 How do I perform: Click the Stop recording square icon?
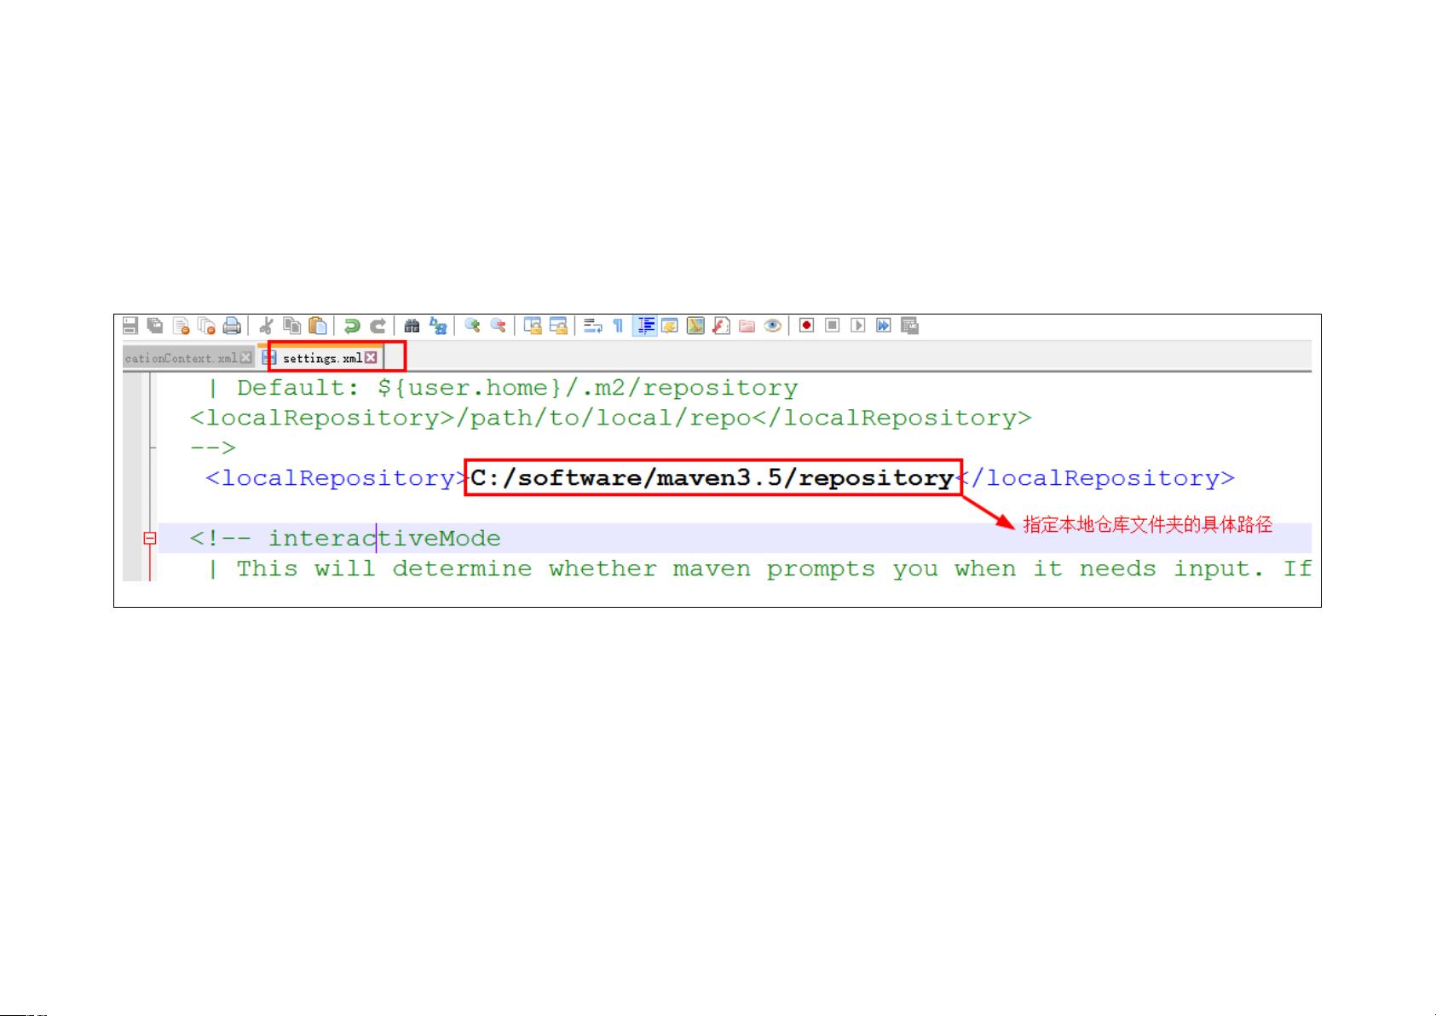pos(833,326)
